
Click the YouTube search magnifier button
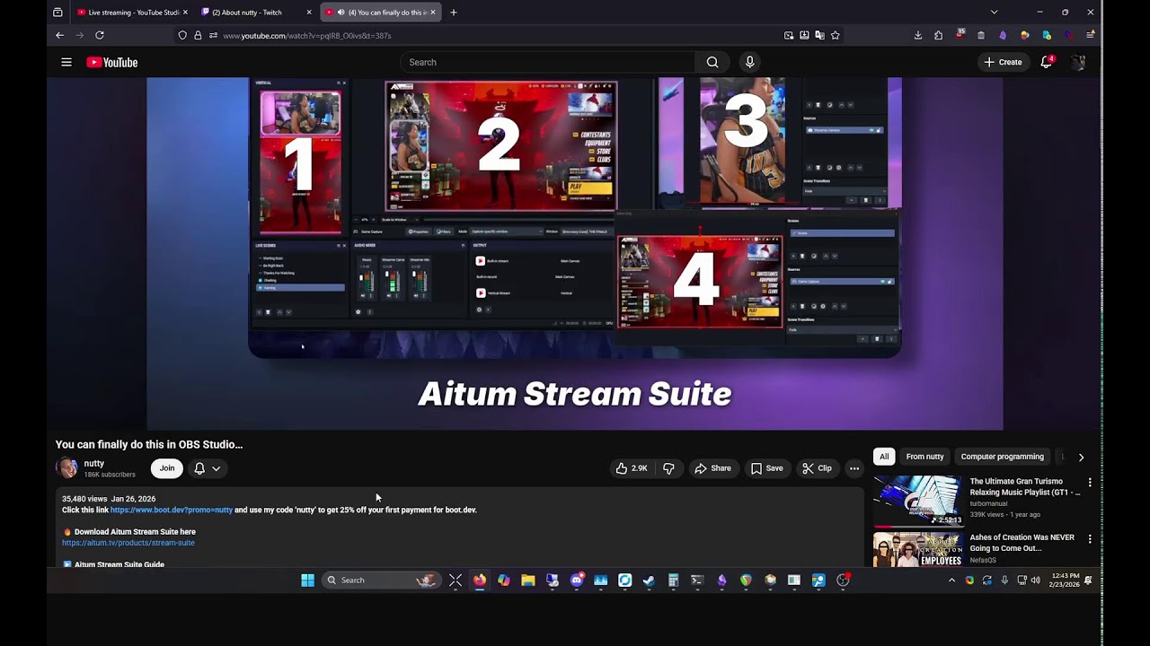pos(712,62)
